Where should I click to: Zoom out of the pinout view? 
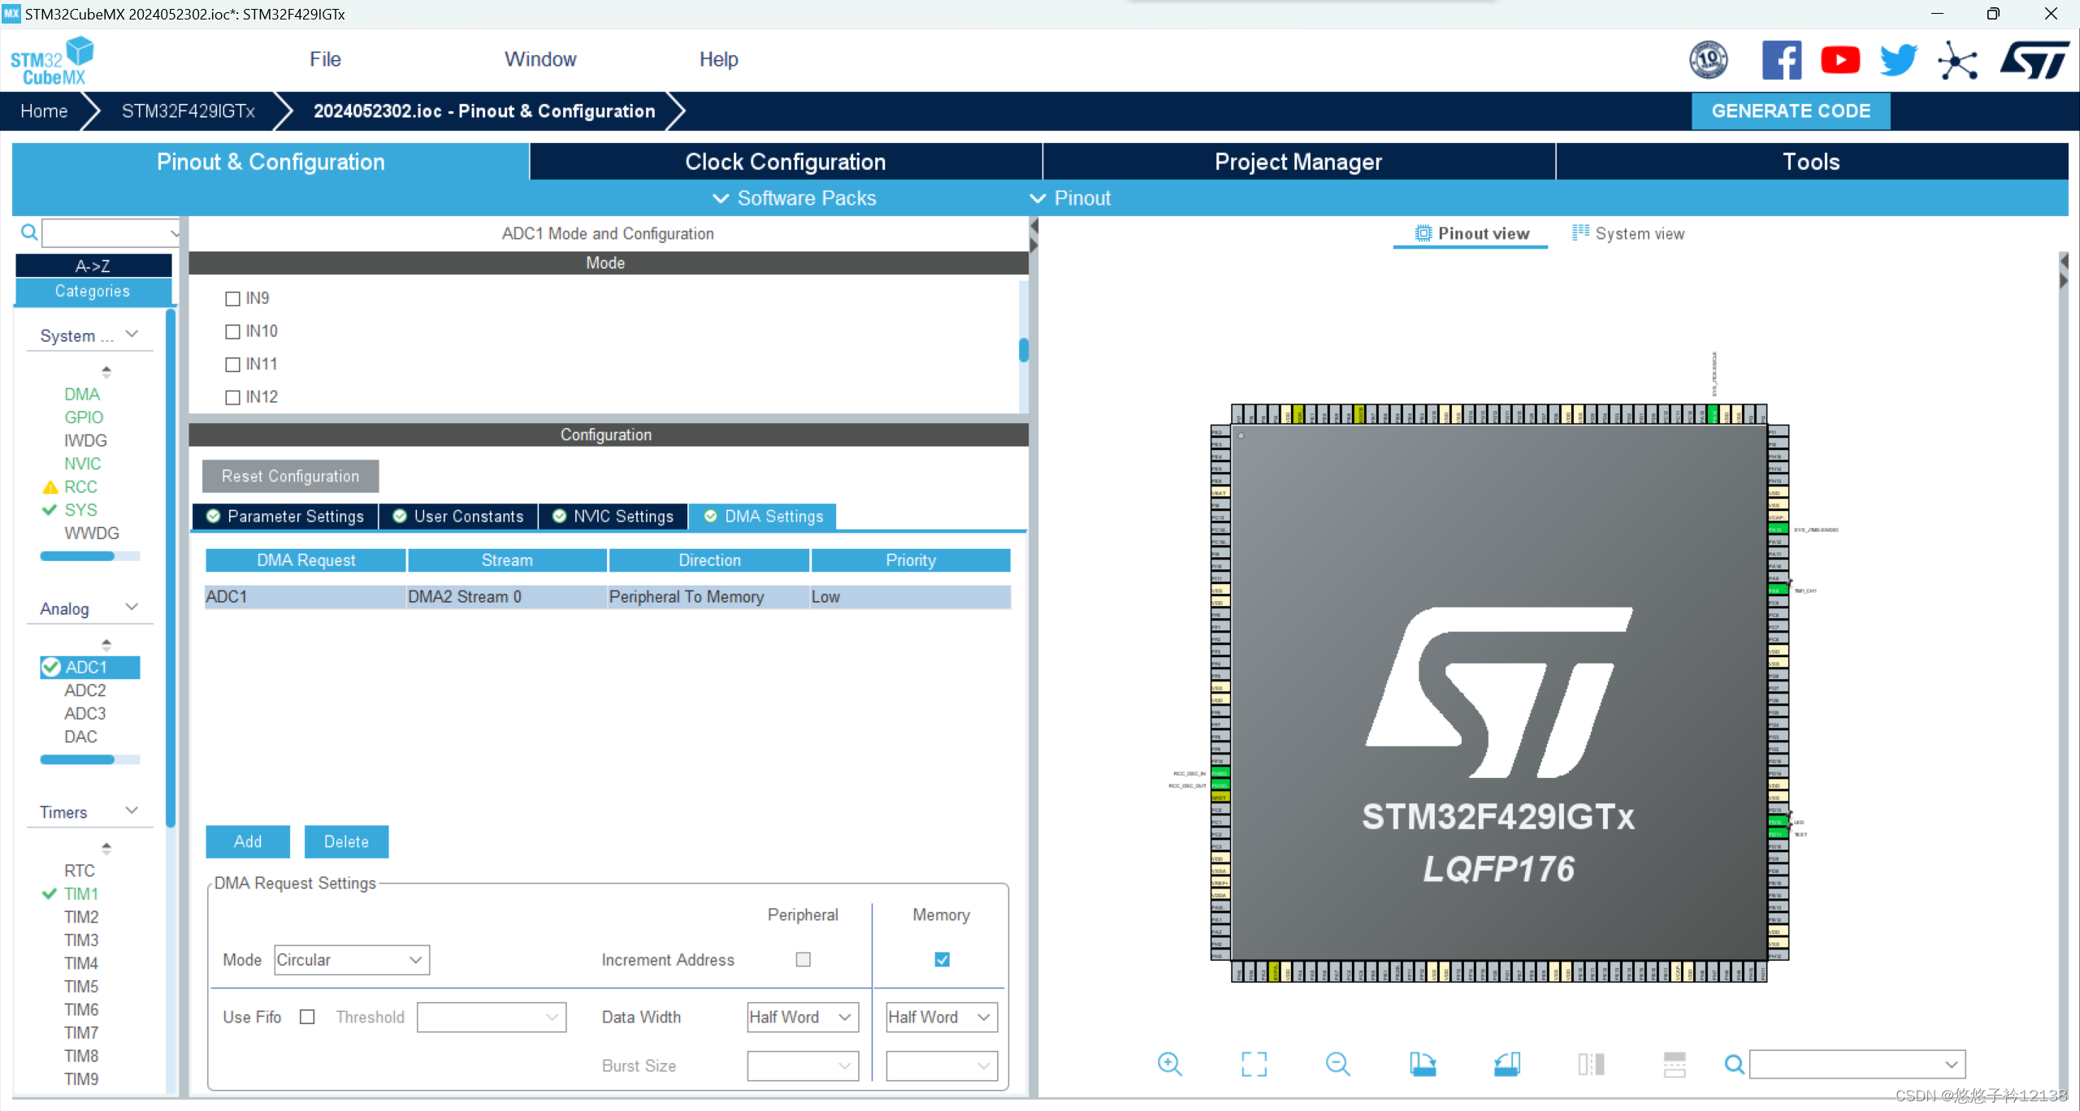1337,1064
